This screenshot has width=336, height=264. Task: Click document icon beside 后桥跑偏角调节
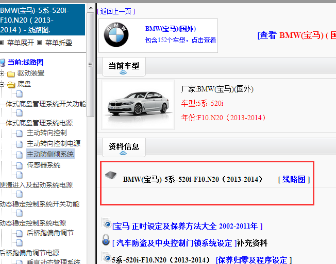click(19, 233)
